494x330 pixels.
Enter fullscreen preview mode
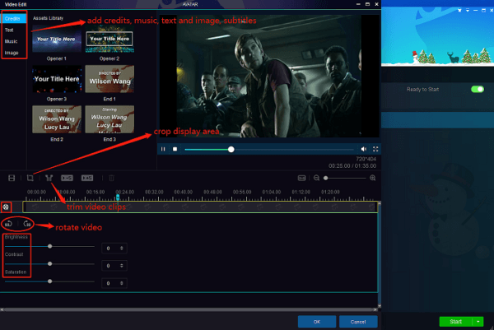[x=375, y=149]
